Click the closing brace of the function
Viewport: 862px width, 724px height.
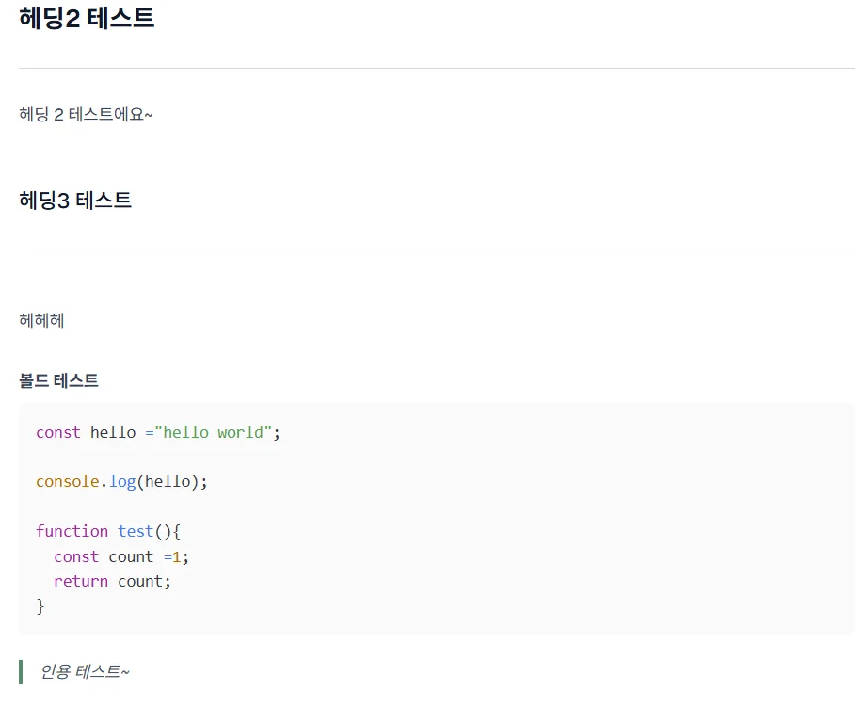click(40, 605)
